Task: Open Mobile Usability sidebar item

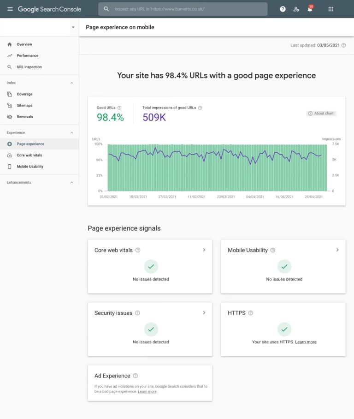Action: 40,167
